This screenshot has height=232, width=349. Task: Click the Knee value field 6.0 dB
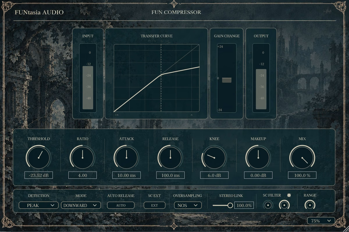point(214,175)
